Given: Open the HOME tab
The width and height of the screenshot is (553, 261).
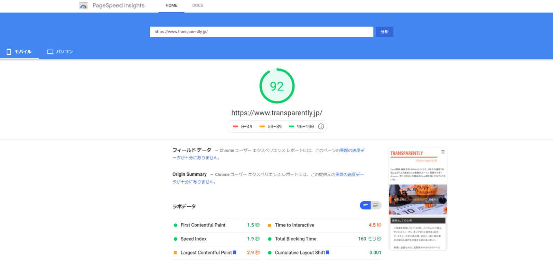Looking at the screenshot, I should [171, 6].
